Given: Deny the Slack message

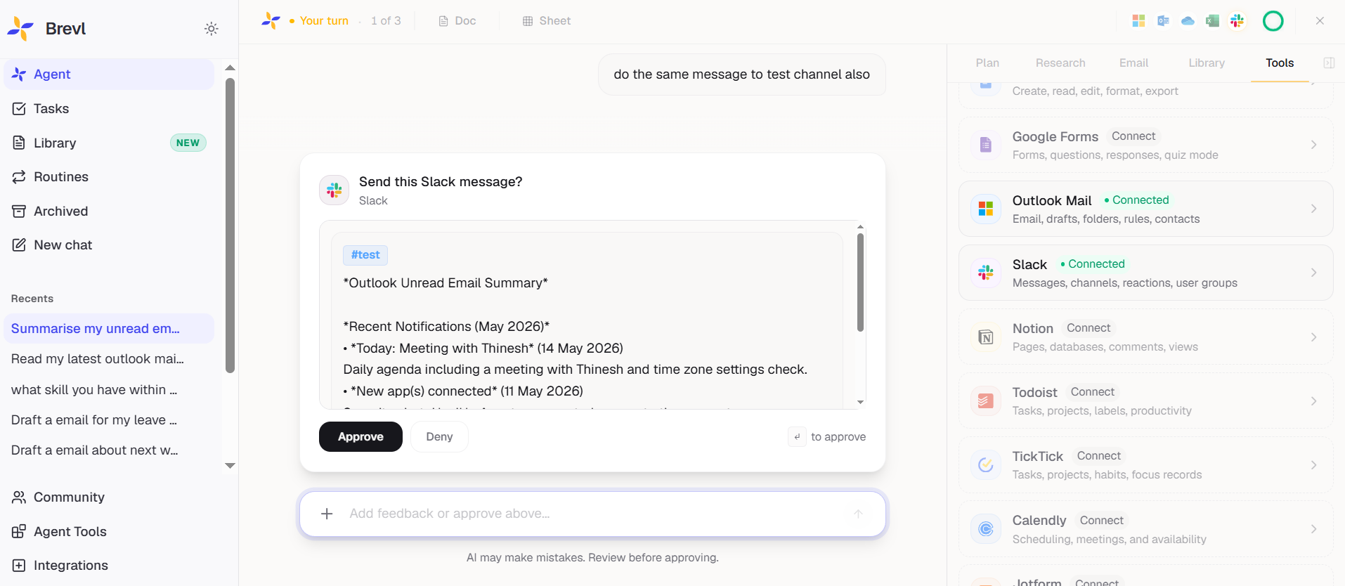Looking at the screenshot, I should pos(439,437).
